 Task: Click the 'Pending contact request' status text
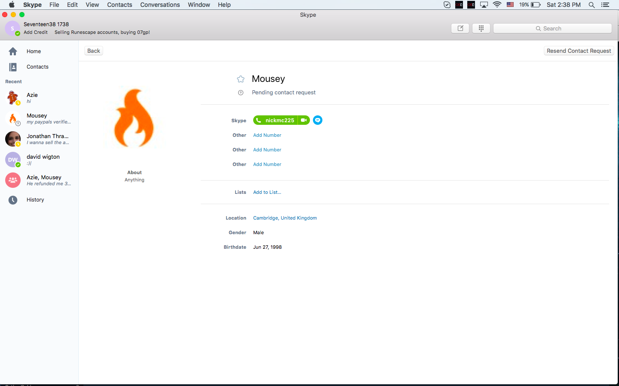[284, 93]
